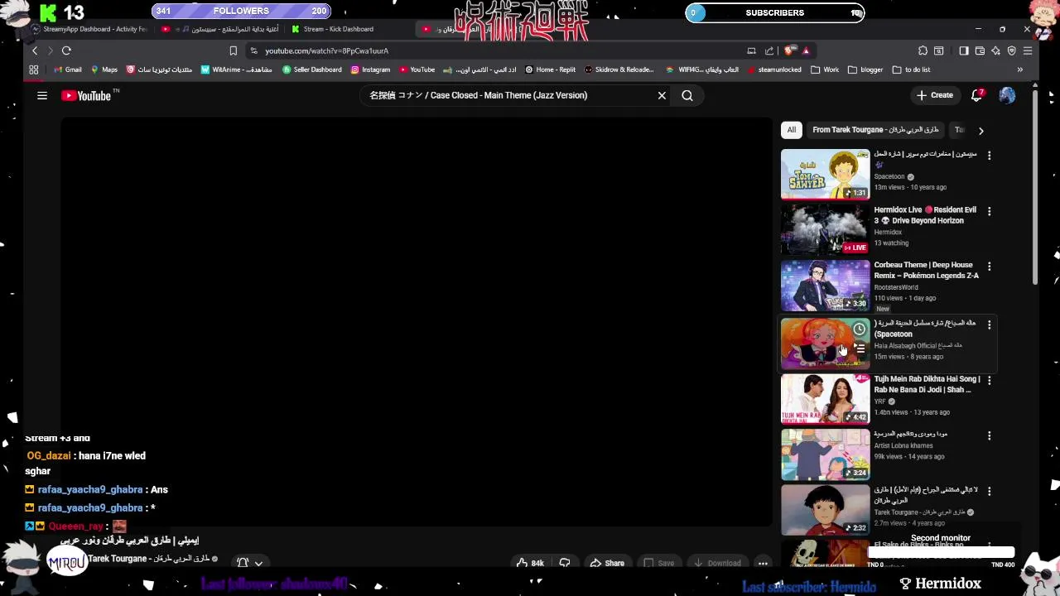The height and width of the screenshot is (596, 1060).
Task: Share the current video
Action: point(607,563)
